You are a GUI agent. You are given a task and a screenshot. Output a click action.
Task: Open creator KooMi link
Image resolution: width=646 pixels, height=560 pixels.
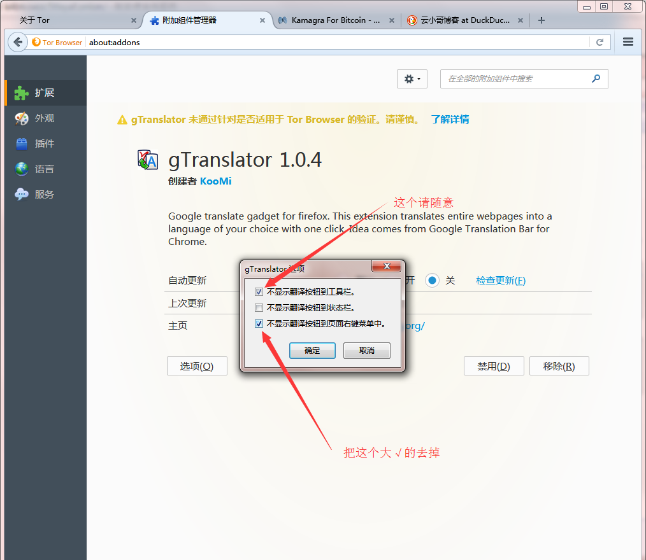[x=215, y=181]
